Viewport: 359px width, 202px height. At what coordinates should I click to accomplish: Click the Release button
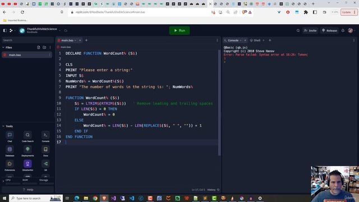329,30
